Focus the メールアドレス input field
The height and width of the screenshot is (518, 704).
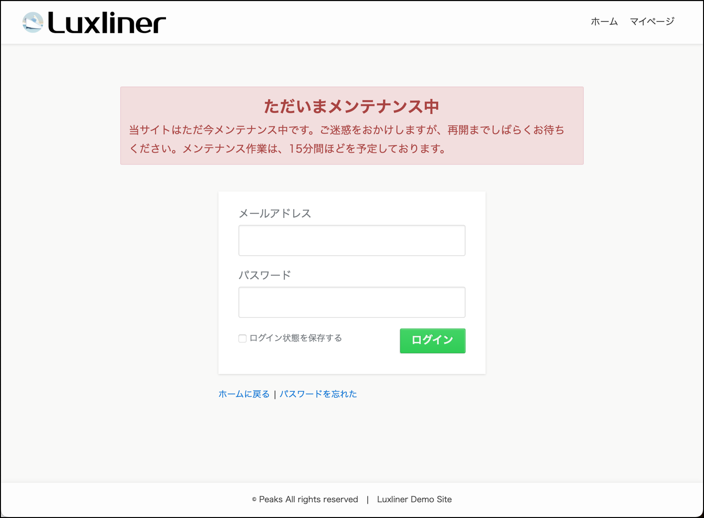click(x=352, y=240)
